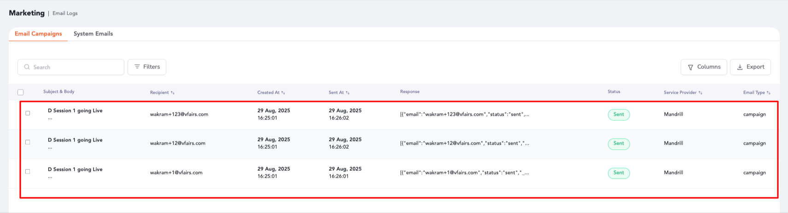Sort by Created At column arrows
The height and width of the screenshot is (213, 788).
(x=283, y=93)
